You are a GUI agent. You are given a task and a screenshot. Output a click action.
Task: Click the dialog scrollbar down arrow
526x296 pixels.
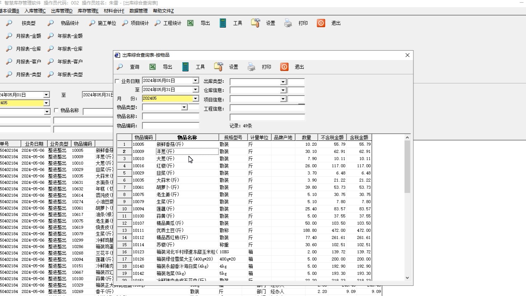(407, 278)
